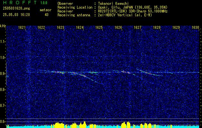Screen dimensions: 202x128
Task: Click time marker 1626
Action: coord(118,28)
